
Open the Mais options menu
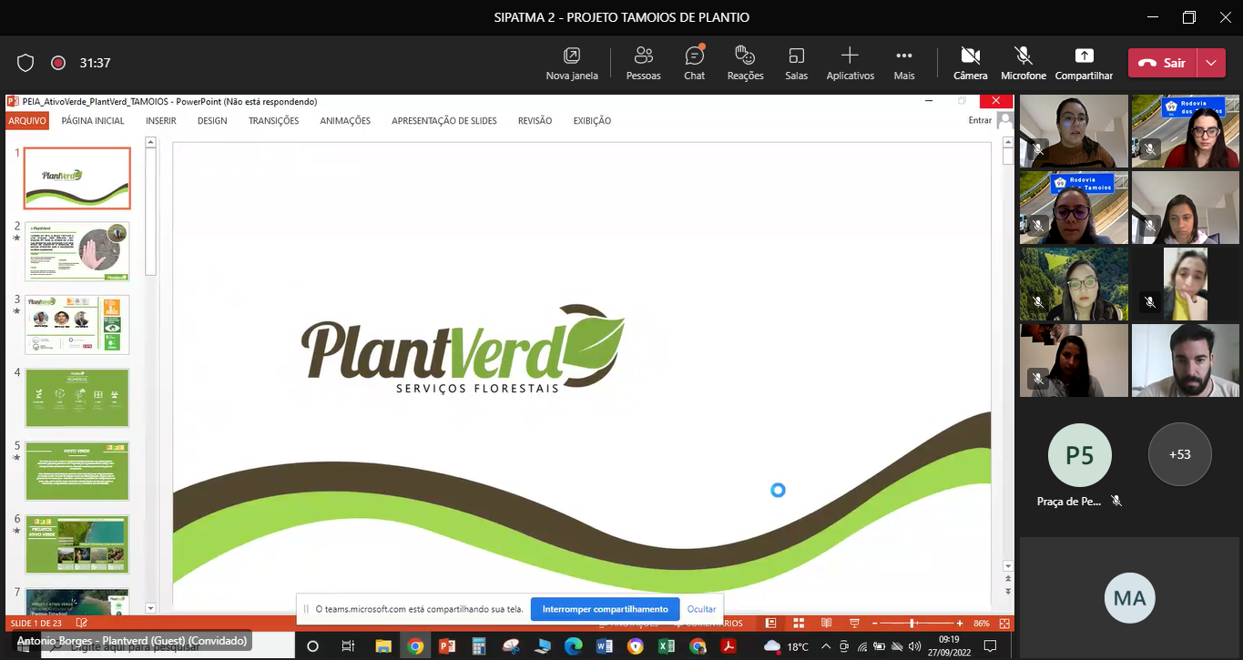click(903, 63)
